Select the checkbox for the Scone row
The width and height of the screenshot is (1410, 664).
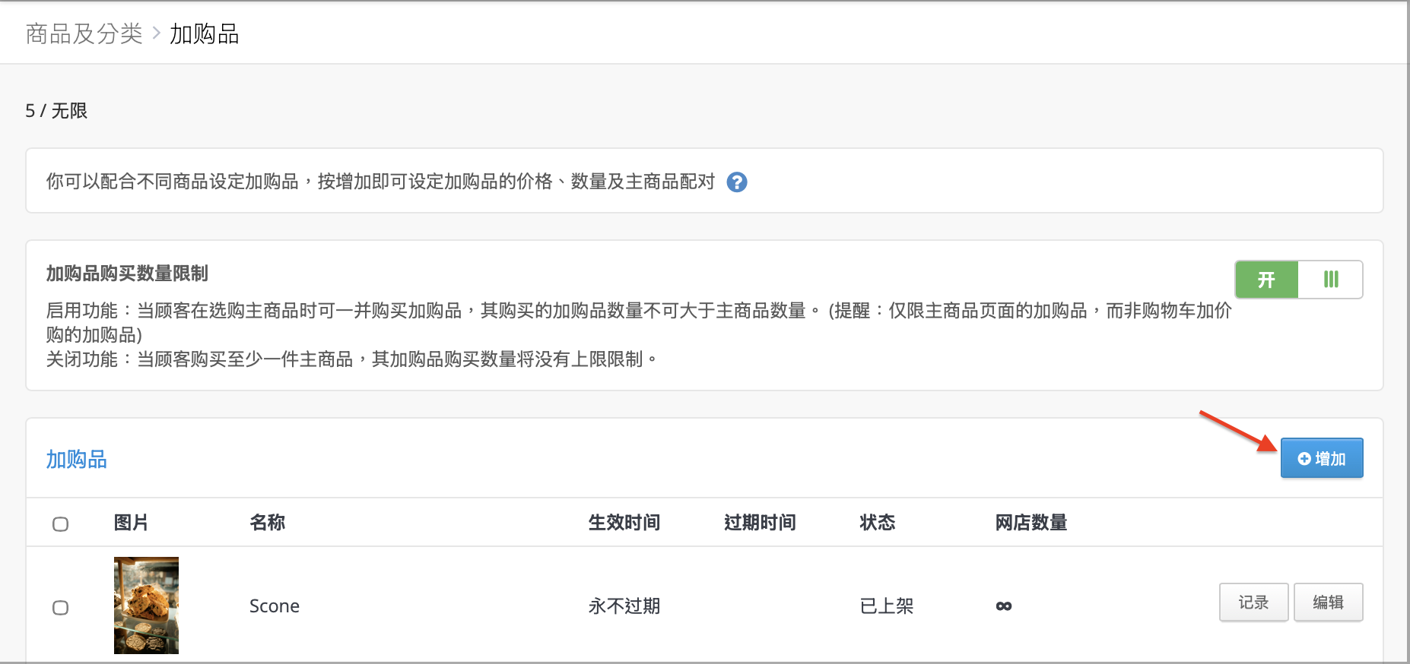tap(61, 607)
